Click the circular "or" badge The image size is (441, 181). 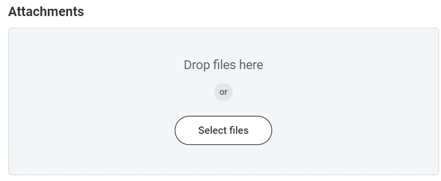(223, 92)
